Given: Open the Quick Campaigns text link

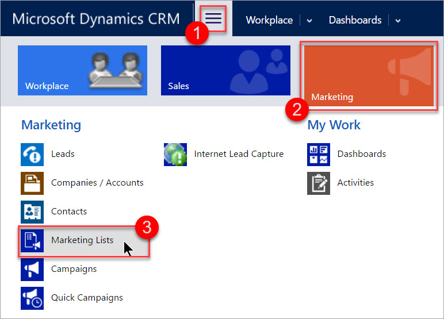Looking at the screenshot, I should (x=87, y=298).
